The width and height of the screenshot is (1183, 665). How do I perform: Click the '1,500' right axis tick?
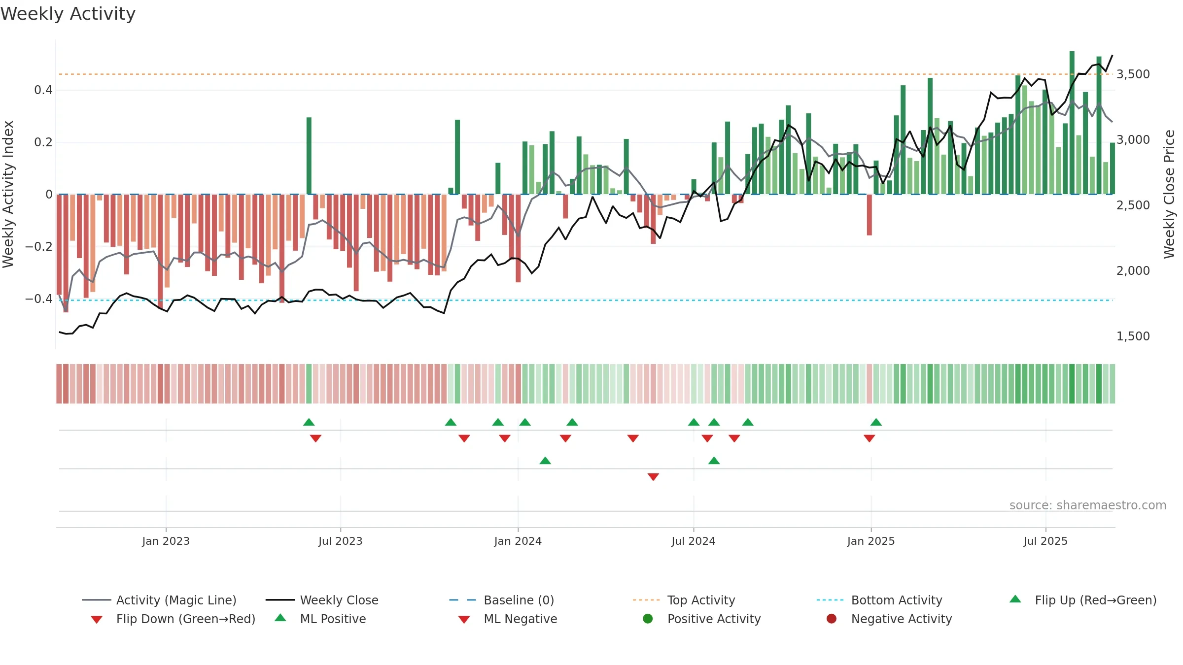click(x=1133, y=336)
